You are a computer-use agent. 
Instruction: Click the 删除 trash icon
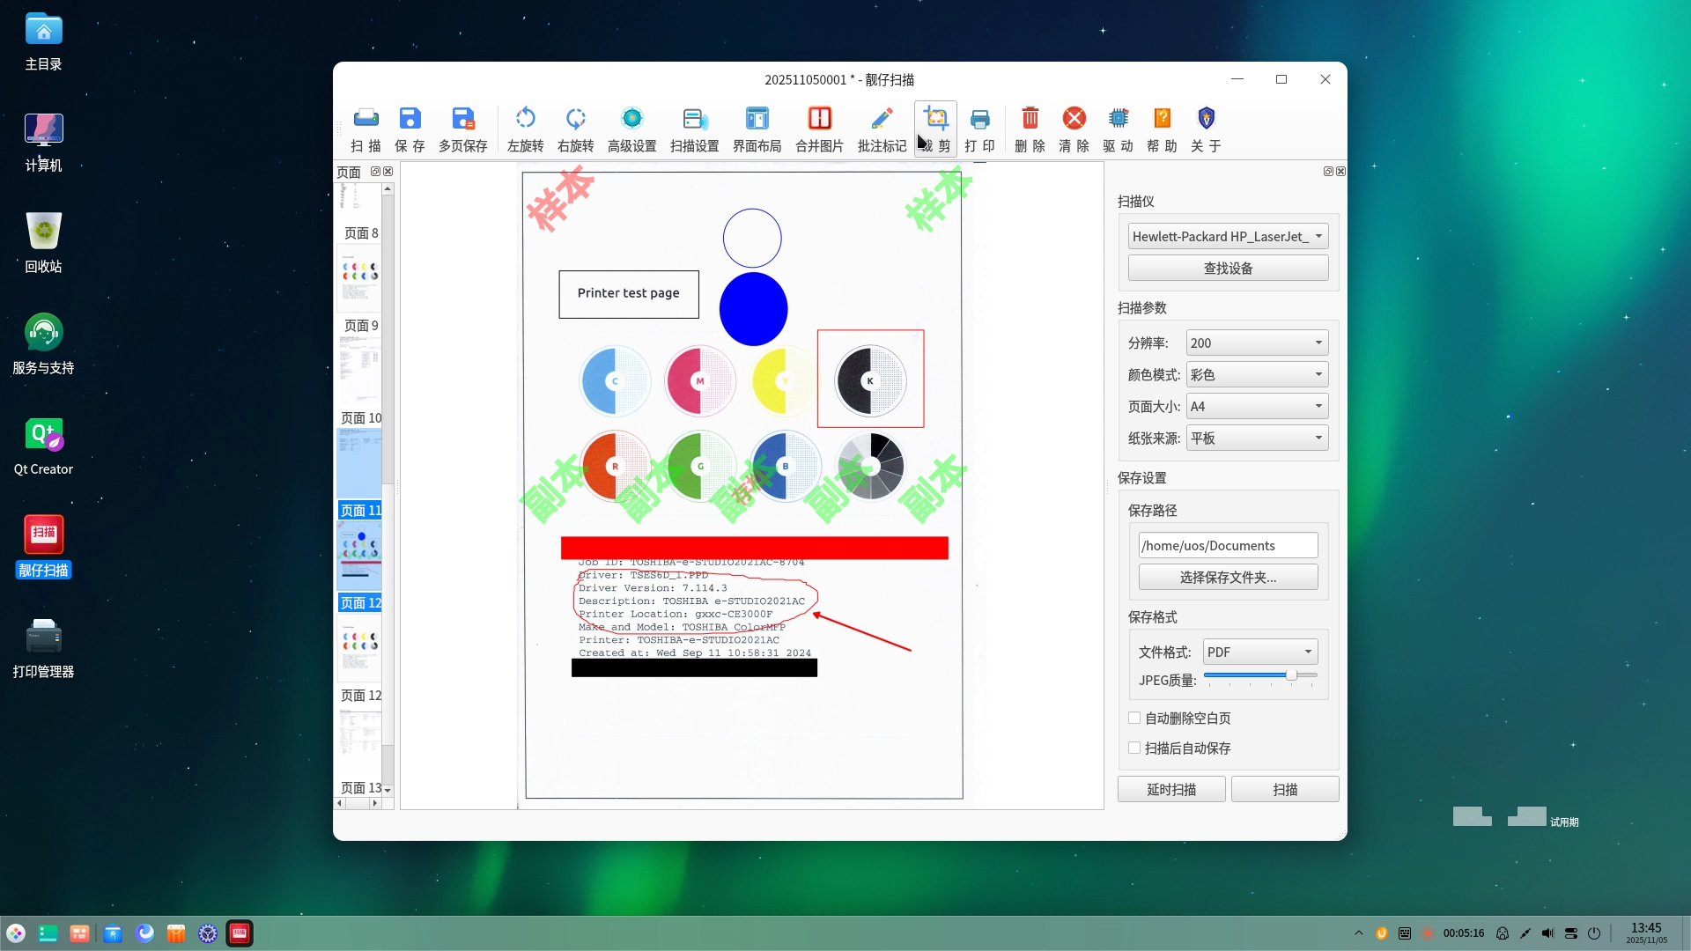coord(1030,129)
